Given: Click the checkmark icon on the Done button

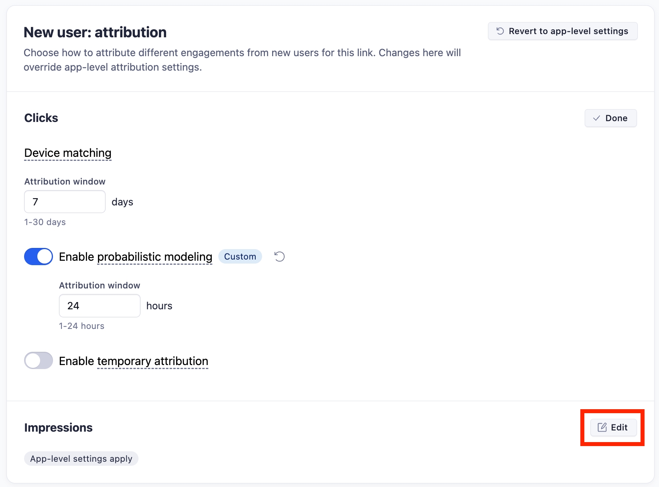Looking at the screenshot, I should click(596, 118).
